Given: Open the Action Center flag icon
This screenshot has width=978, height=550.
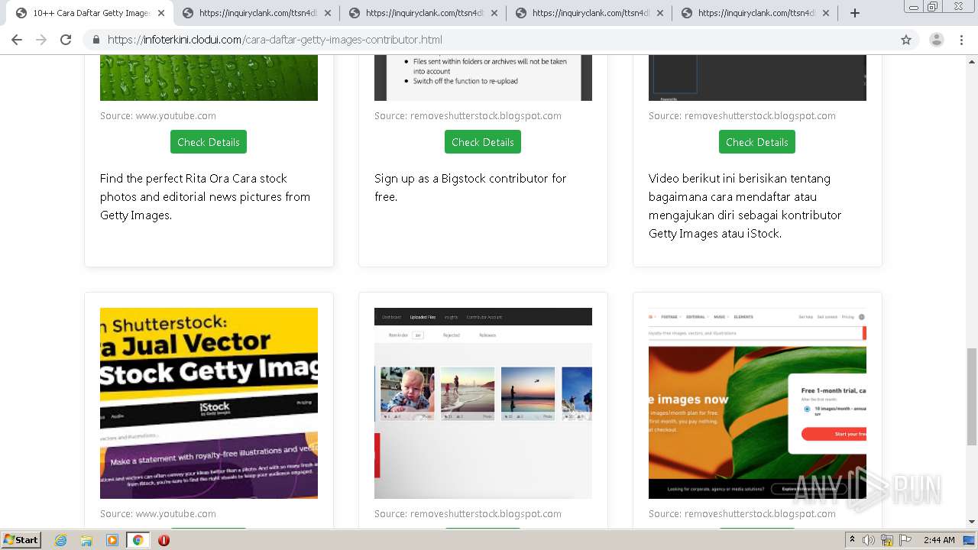Looking at the screenshot, I should click(905, 540).
